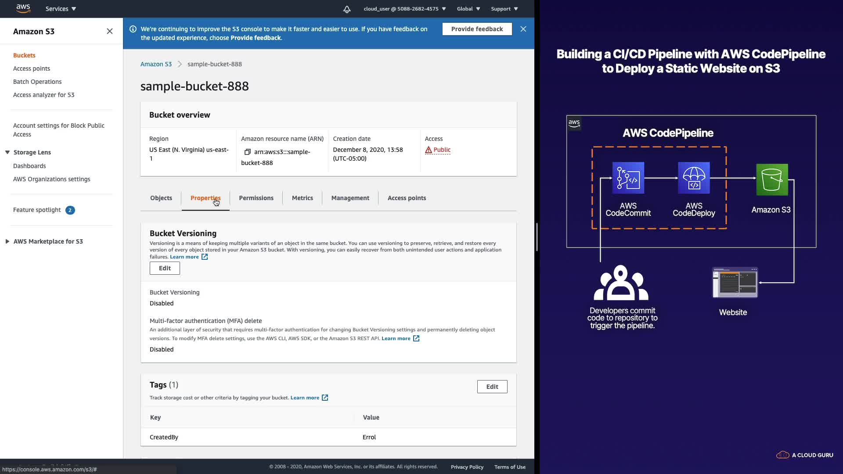Screen dimensions: 843x474
Task: Click the AWS logo home icon
Action: point(23,8)
